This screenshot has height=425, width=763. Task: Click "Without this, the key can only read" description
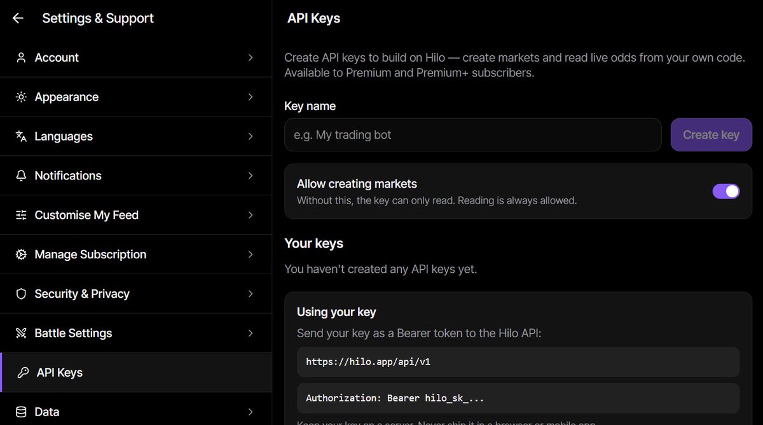pyautogui.click(x=437, y=200)
